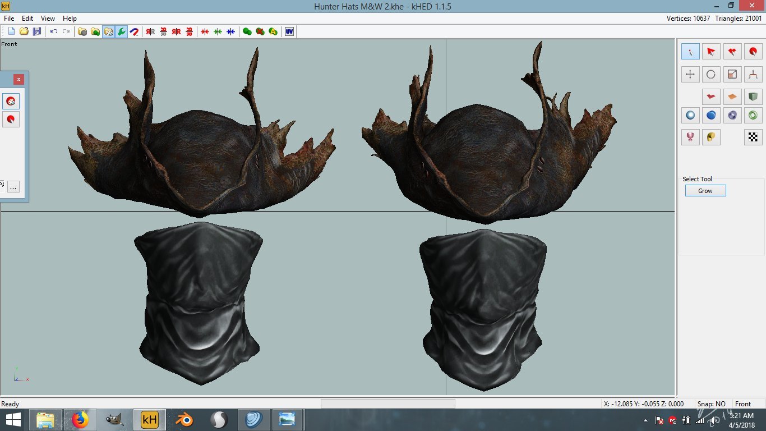Toggle snapping with the magnet toolbar icon

tap(135, 32)
